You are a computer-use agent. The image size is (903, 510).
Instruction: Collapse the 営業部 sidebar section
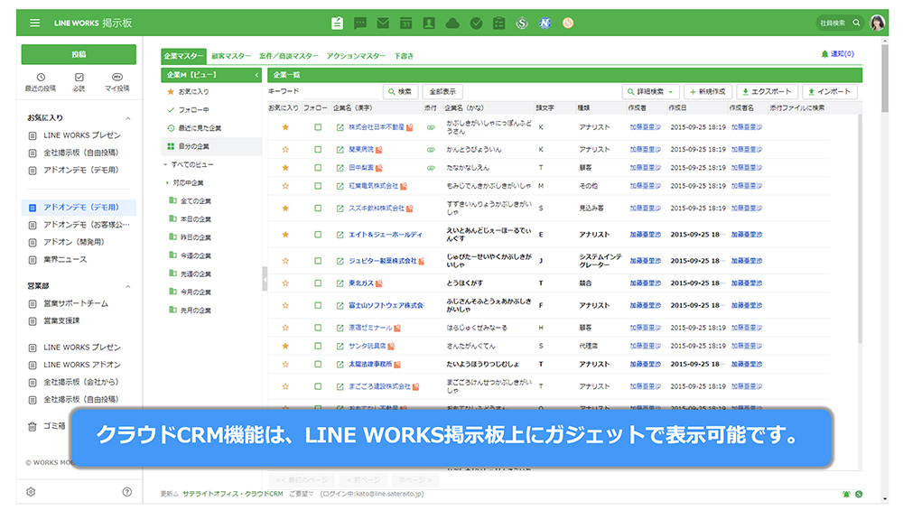pos(128,286)
